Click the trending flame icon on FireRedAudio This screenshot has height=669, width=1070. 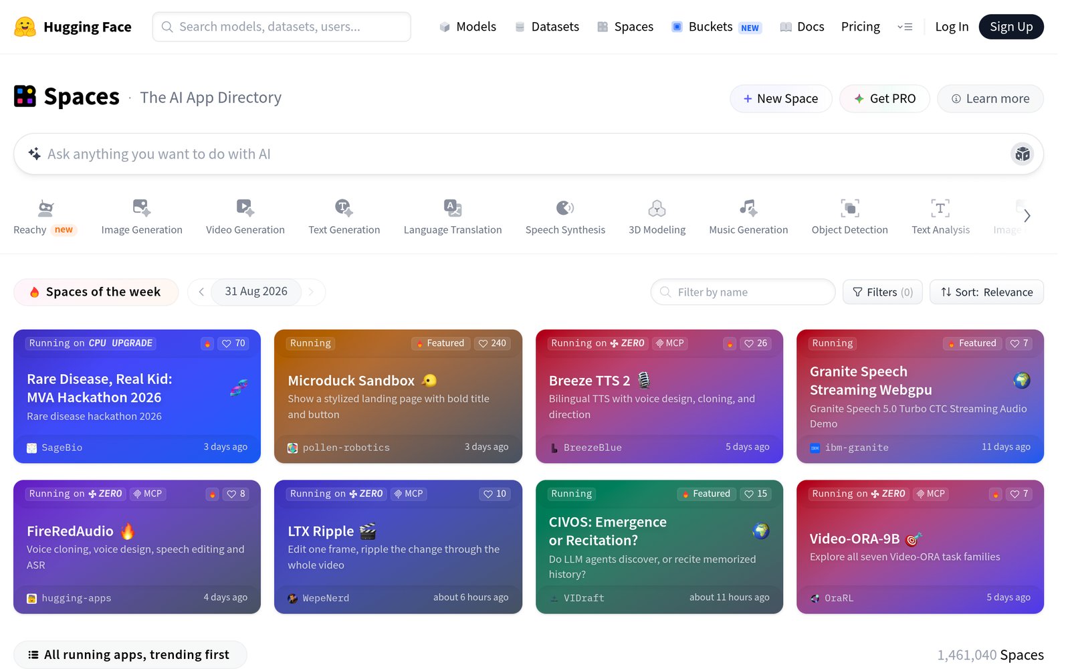212,494
